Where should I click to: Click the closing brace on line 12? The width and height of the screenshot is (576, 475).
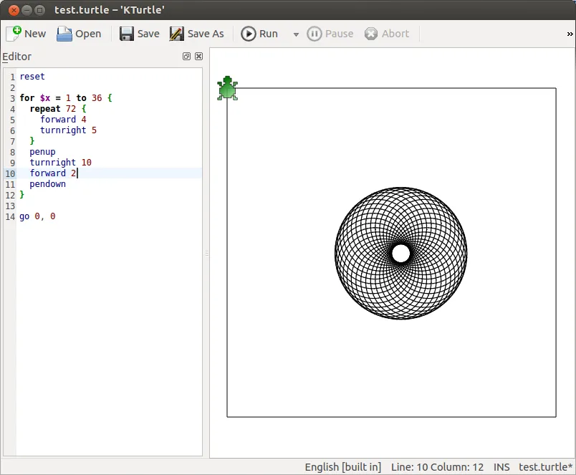21,195
